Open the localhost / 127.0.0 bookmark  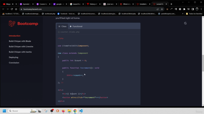[x=11, y=14]
